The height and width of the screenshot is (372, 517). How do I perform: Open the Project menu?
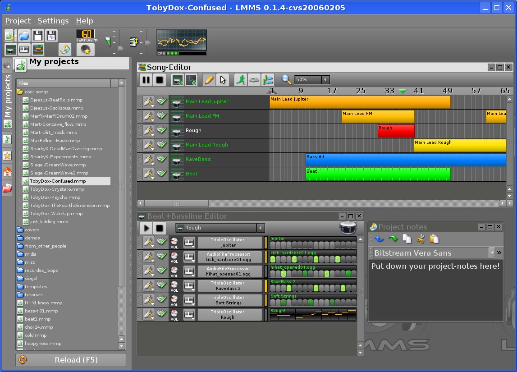18,21
